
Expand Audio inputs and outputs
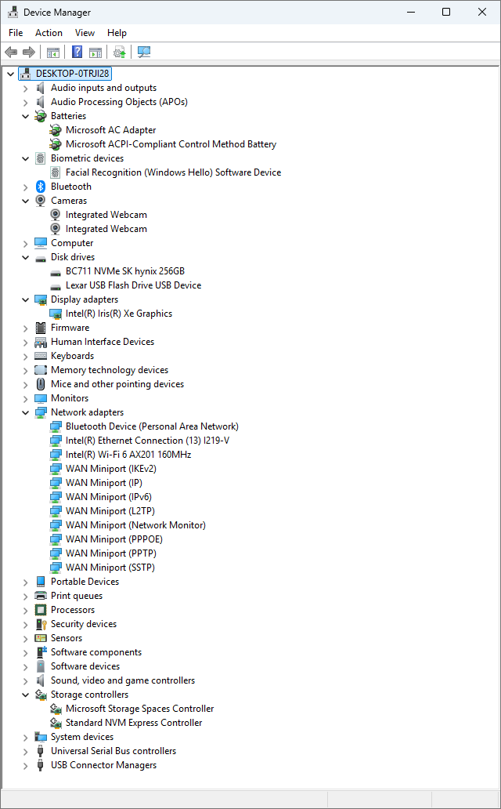point(25,89)
